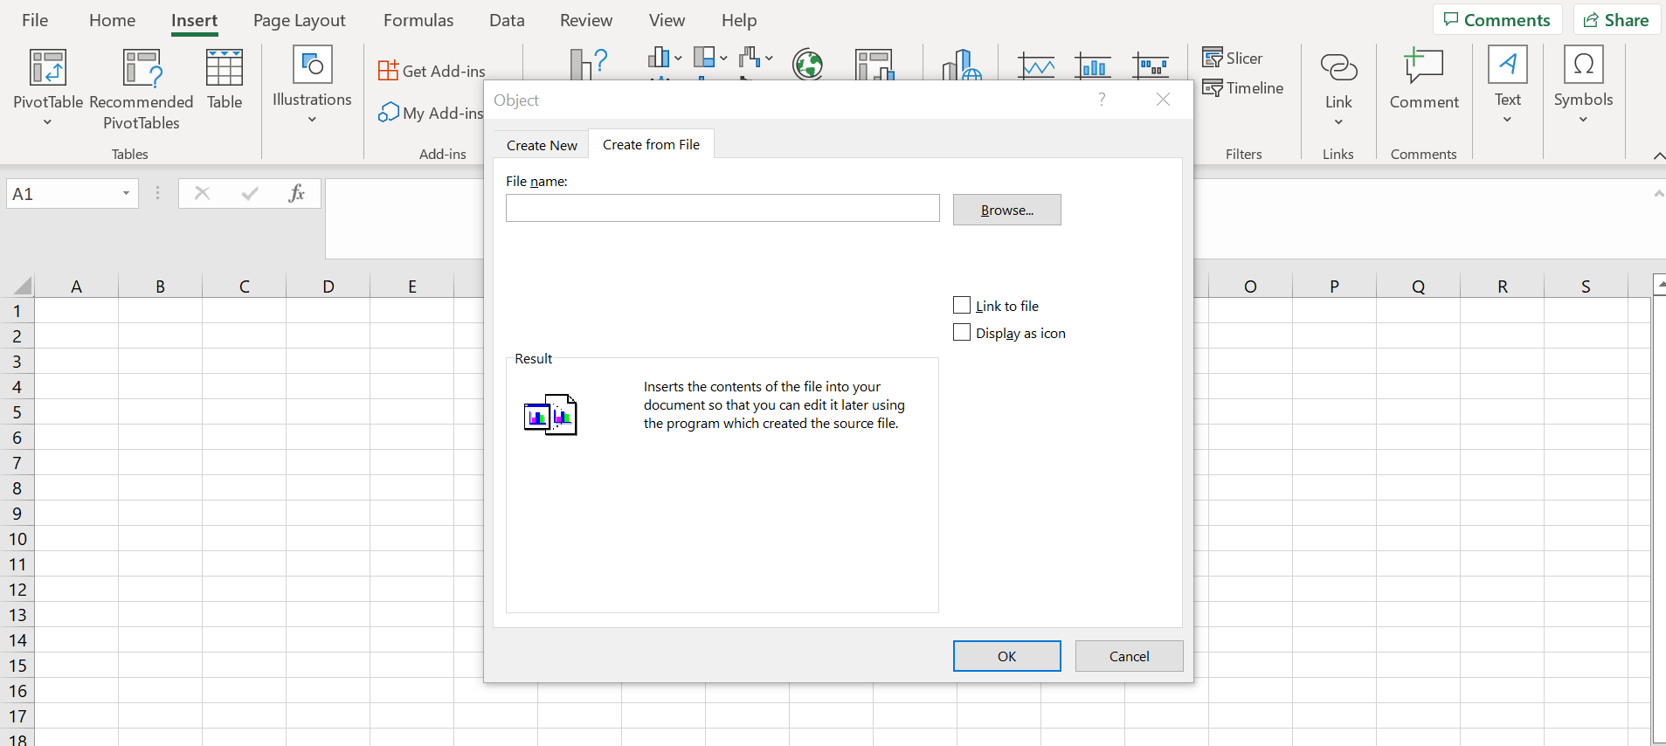Insert a Slicer filter
Screen dimensions: 1666x746
[x=1233, y=58]
